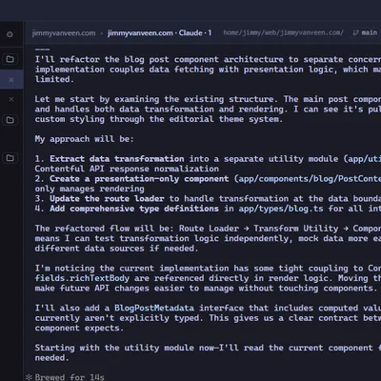Image resolution: width=381 pixels, height=381 pixels.
Task: Click the fields.richTextBody code reference
Action: coord(82,278)
